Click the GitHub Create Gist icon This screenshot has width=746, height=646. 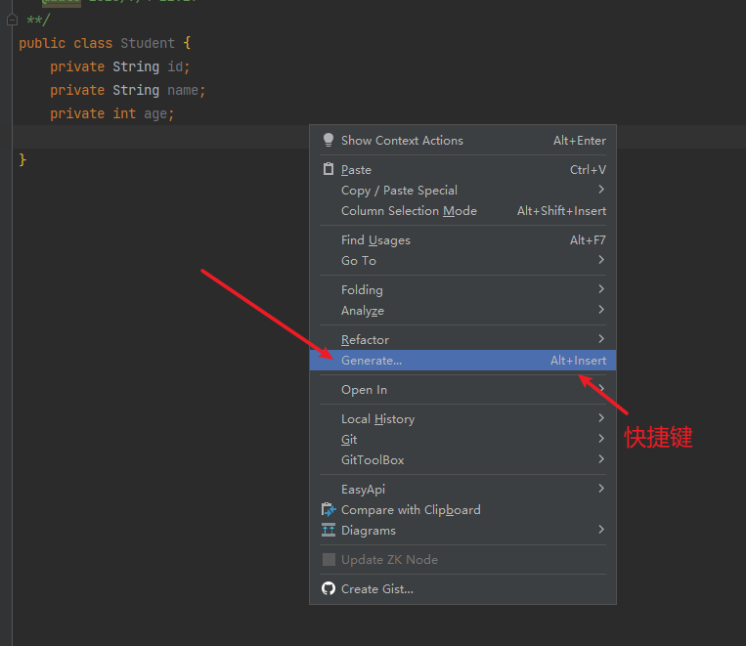pos(329,588)
